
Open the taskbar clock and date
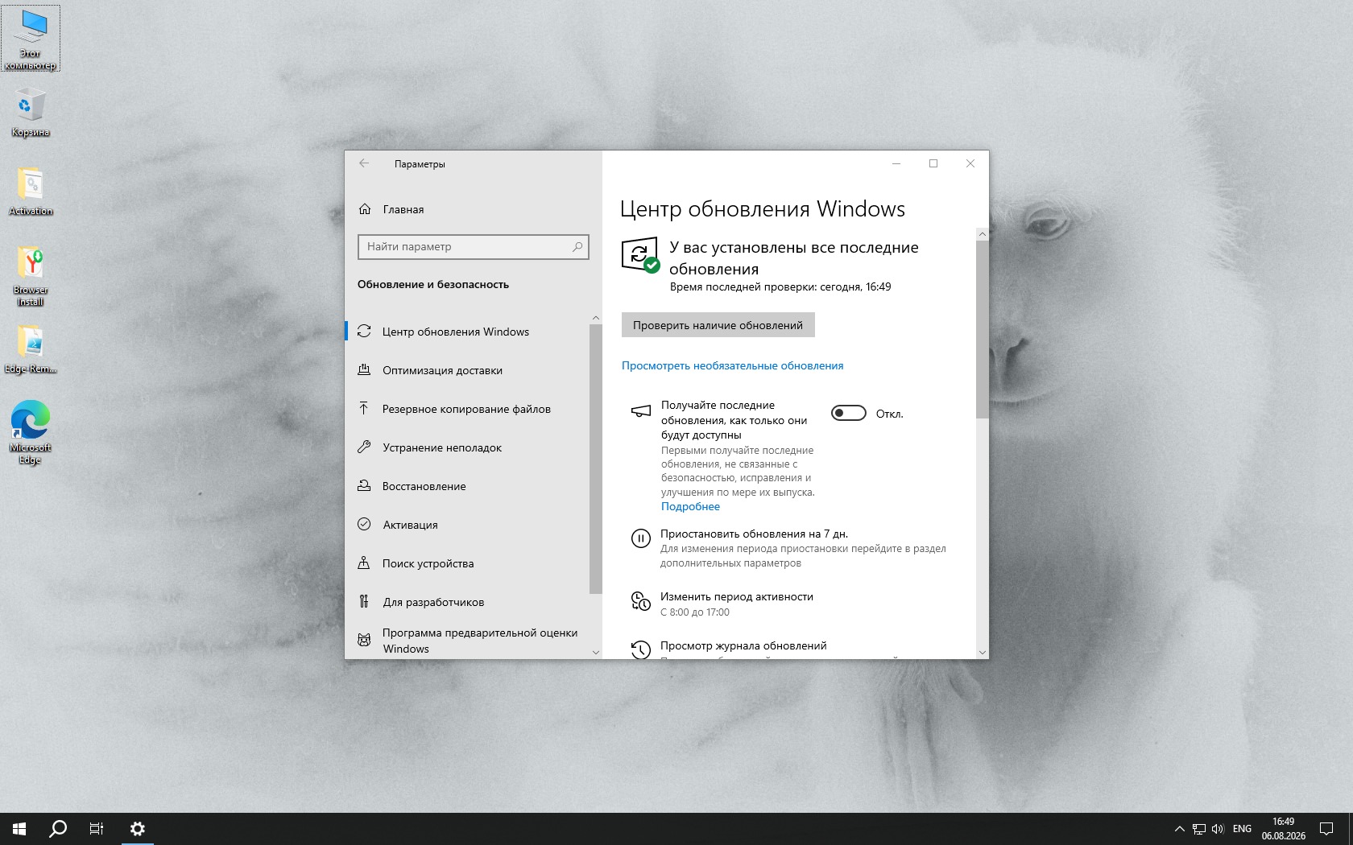tap(1284, 829)
